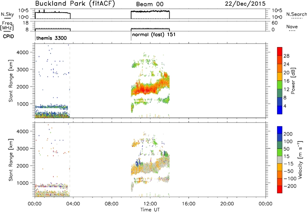Viewport: 307px width, 212px height.
Task: Click the "08:00" time axis label
Action: coord(112,204)
